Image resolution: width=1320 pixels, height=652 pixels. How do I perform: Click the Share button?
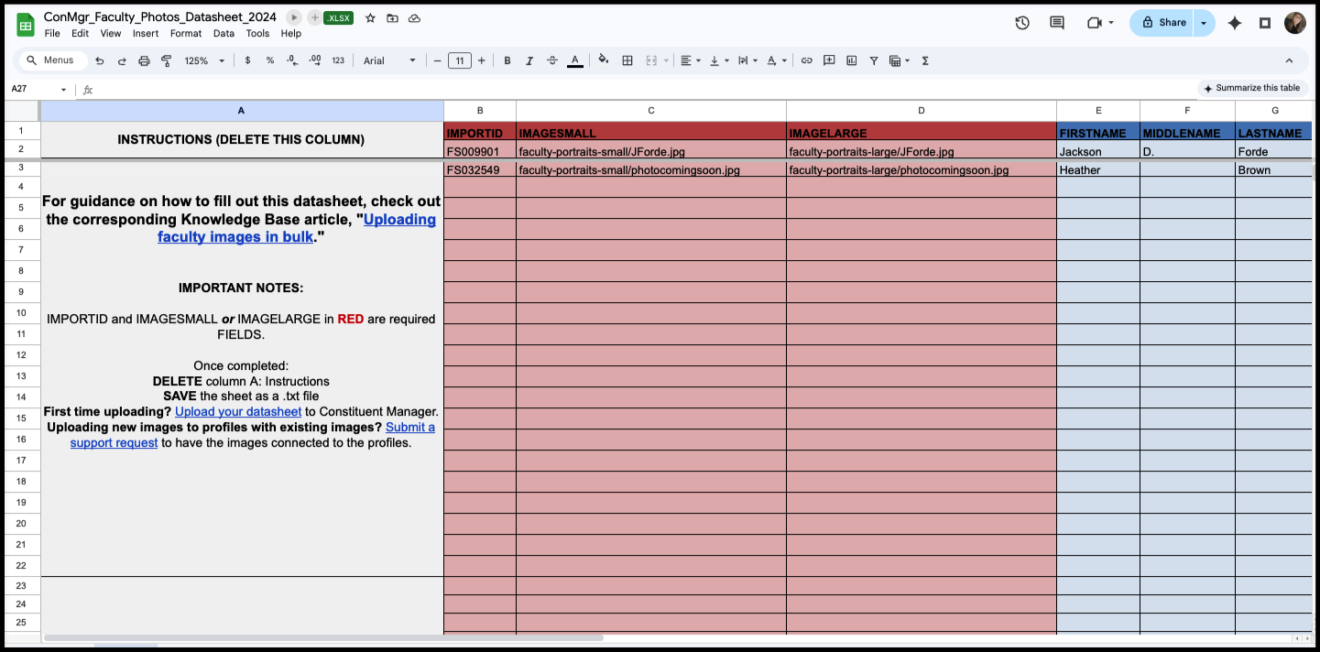pos(1162,23)
